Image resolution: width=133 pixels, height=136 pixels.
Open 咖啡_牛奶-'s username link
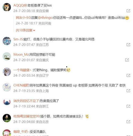click(21, 132)
